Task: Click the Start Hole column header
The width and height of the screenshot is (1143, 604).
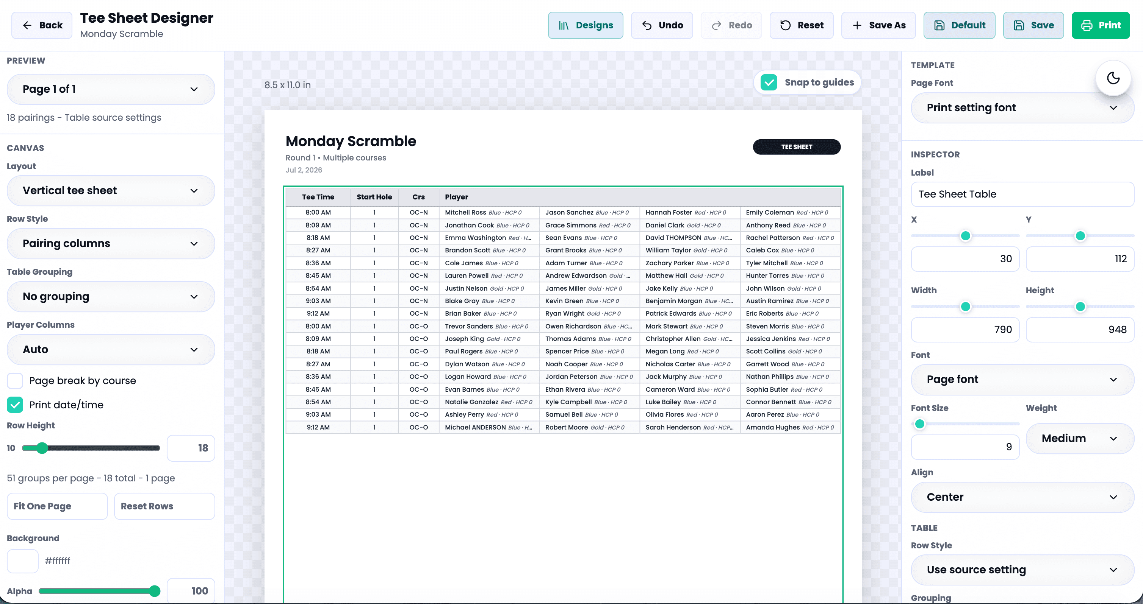Action: click(x=374, y=197)
